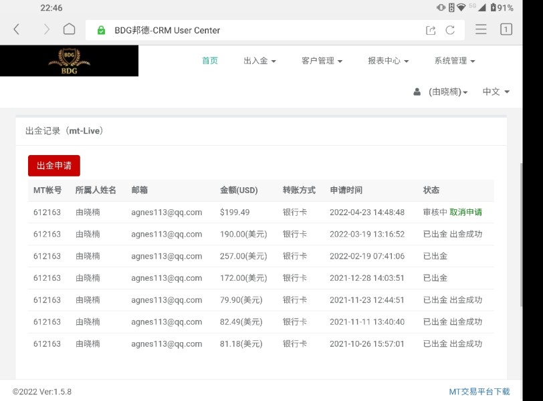Go back with the browser back arrow
This screenshot has width=543, height=401.
point(16,29)
